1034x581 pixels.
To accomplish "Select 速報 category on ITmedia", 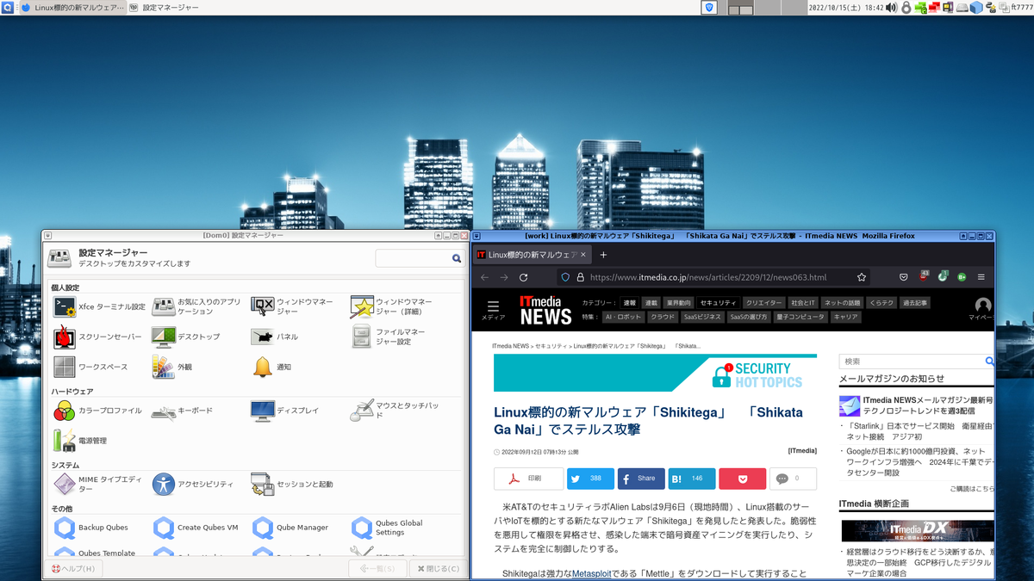I will pos(629,303).
